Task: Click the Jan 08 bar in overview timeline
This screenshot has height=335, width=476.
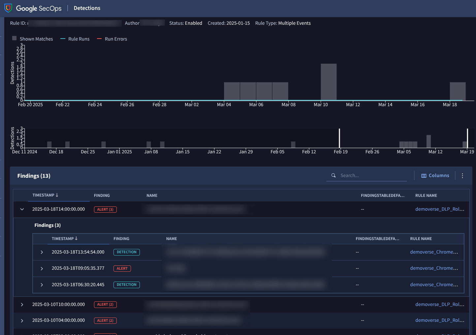Action: pyautogui.click(x=149, y=145)
